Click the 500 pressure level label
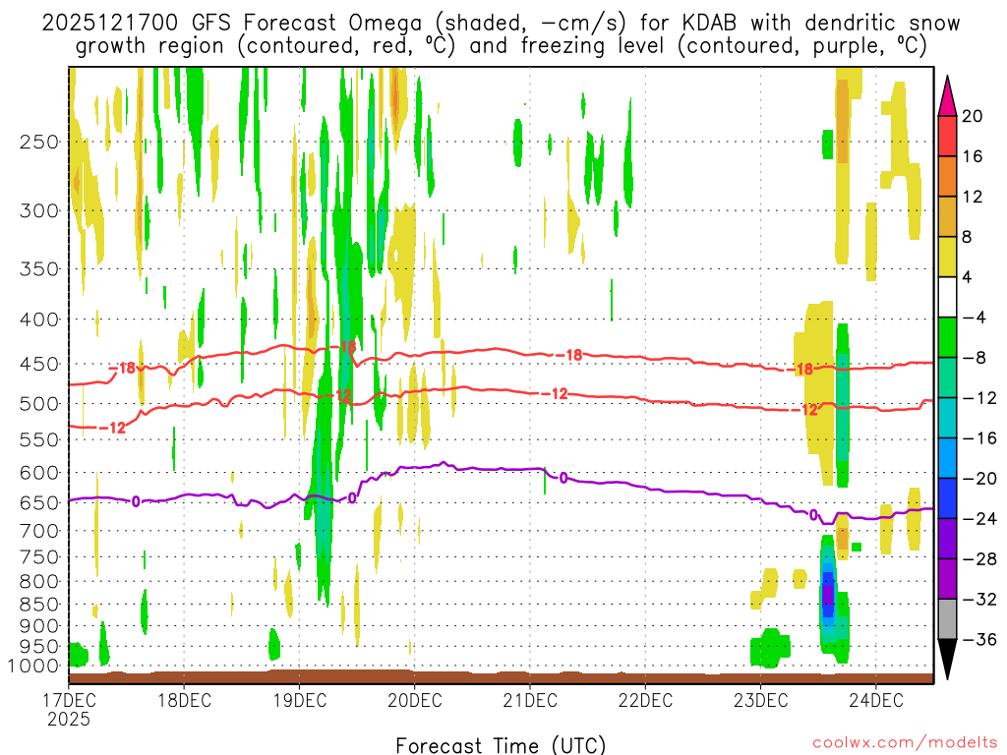The image size is (1007, 755). point(39,404)
